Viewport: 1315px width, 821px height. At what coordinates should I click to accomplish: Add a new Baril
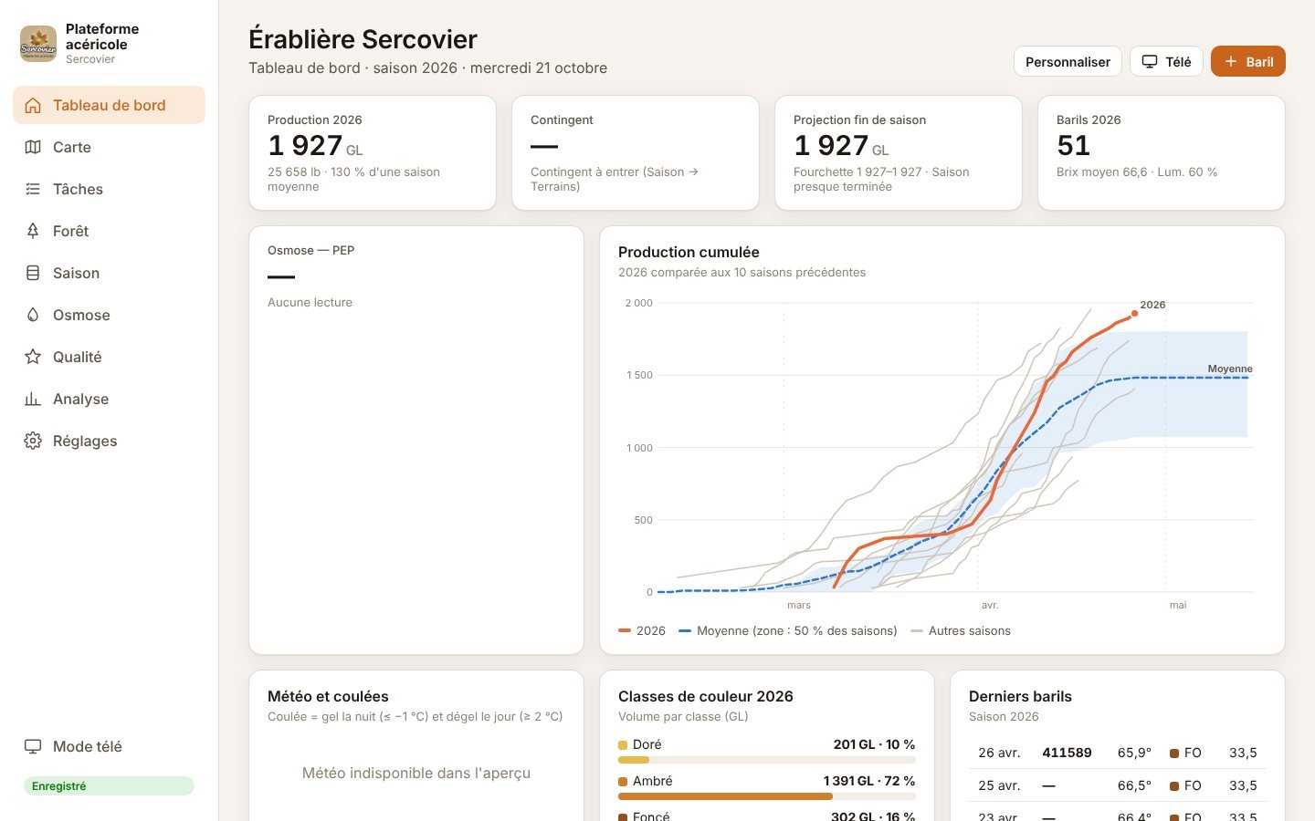(x=1248, y=61)
